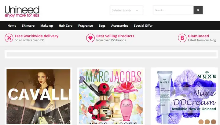Click the Unineed logo
Screen dimensions: 220x125
click(22, 12)
